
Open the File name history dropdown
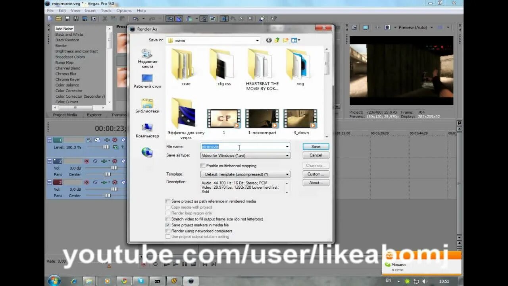pyautogui.click(x=287, y=147)
